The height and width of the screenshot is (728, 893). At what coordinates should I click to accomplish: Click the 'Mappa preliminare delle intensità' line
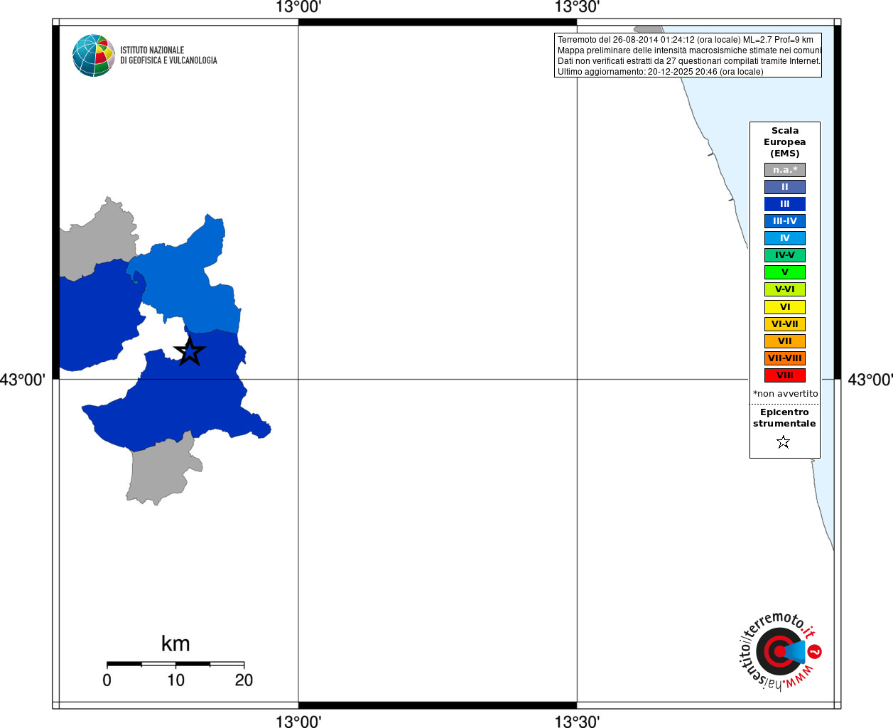689,50
